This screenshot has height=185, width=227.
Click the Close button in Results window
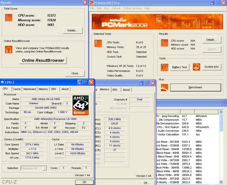[75, 73]
